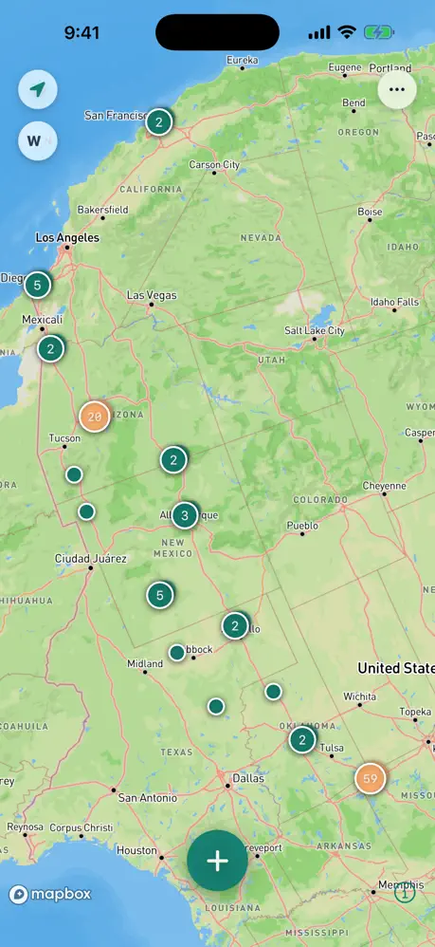This screenshot has height=947, width=435.
Task: Open the 2 cluster next to San Francisco
Action: pyautogui.click(x=158, y=122)
